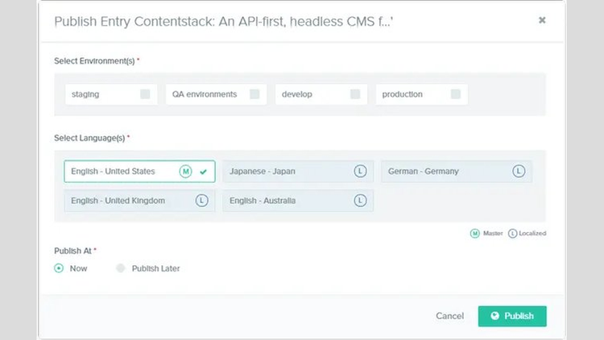Click the 'Select Language(s)' label

pos(89,138)
